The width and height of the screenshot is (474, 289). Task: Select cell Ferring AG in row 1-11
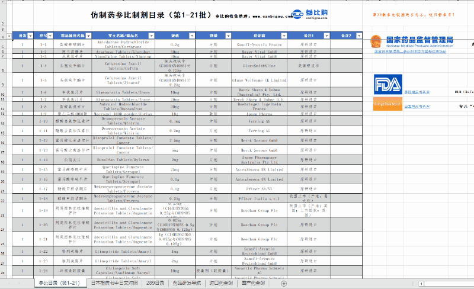coord(259,131)
